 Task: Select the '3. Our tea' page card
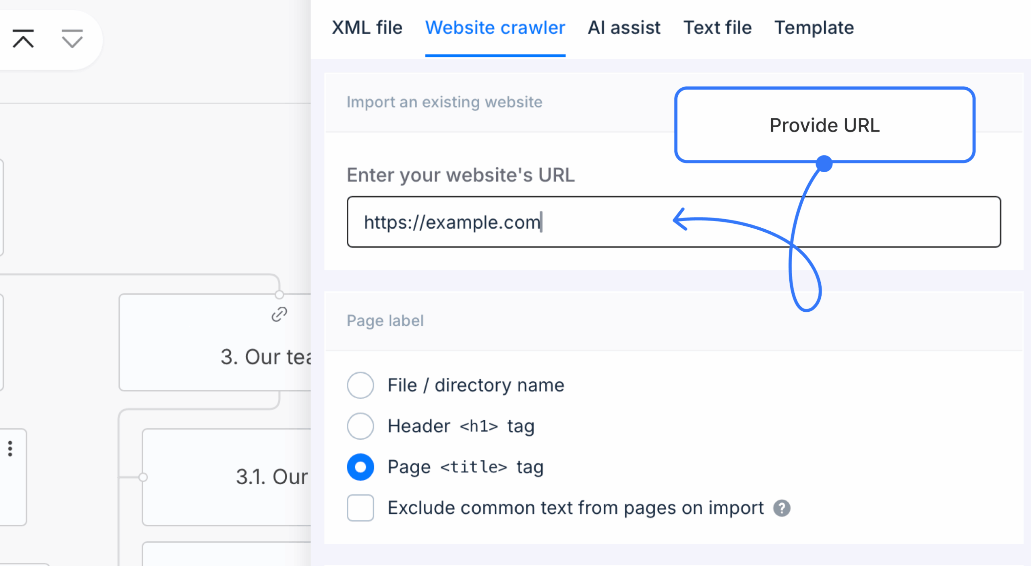tap(215, 342)
